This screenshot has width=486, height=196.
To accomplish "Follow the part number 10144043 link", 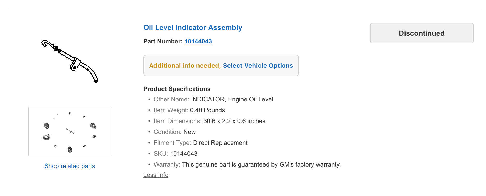I will 198,41.
